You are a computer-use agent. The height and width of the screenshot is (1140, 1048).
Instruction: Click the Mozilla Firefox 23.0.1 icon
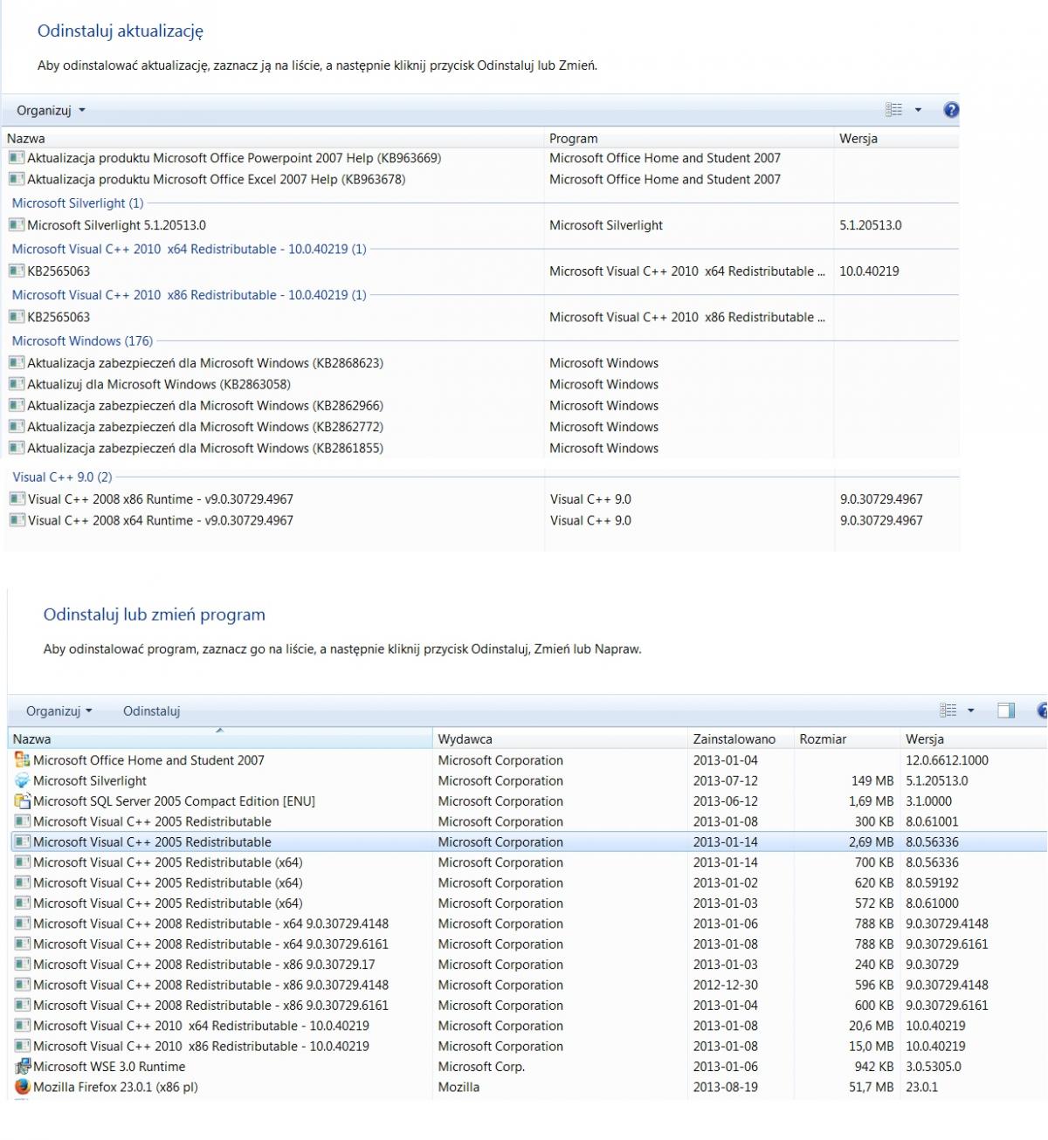click(22, 1087)
